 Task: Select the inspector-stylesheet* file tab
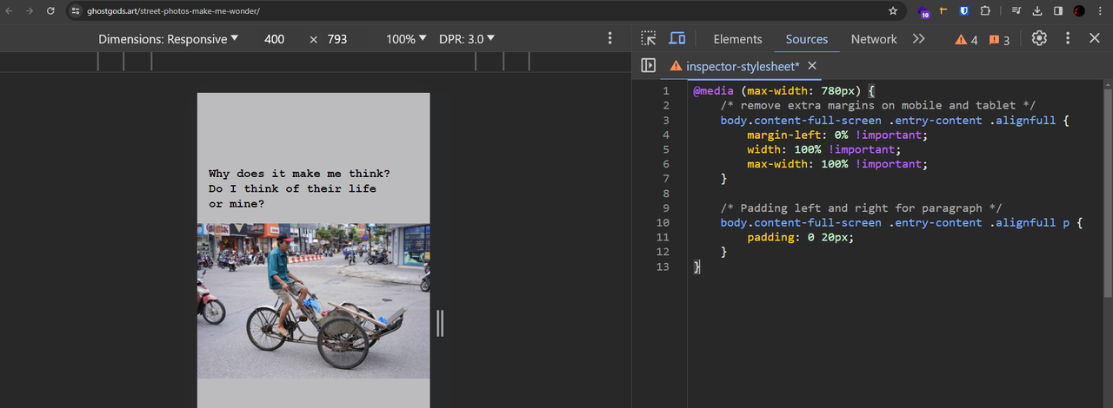click(743, 66)
